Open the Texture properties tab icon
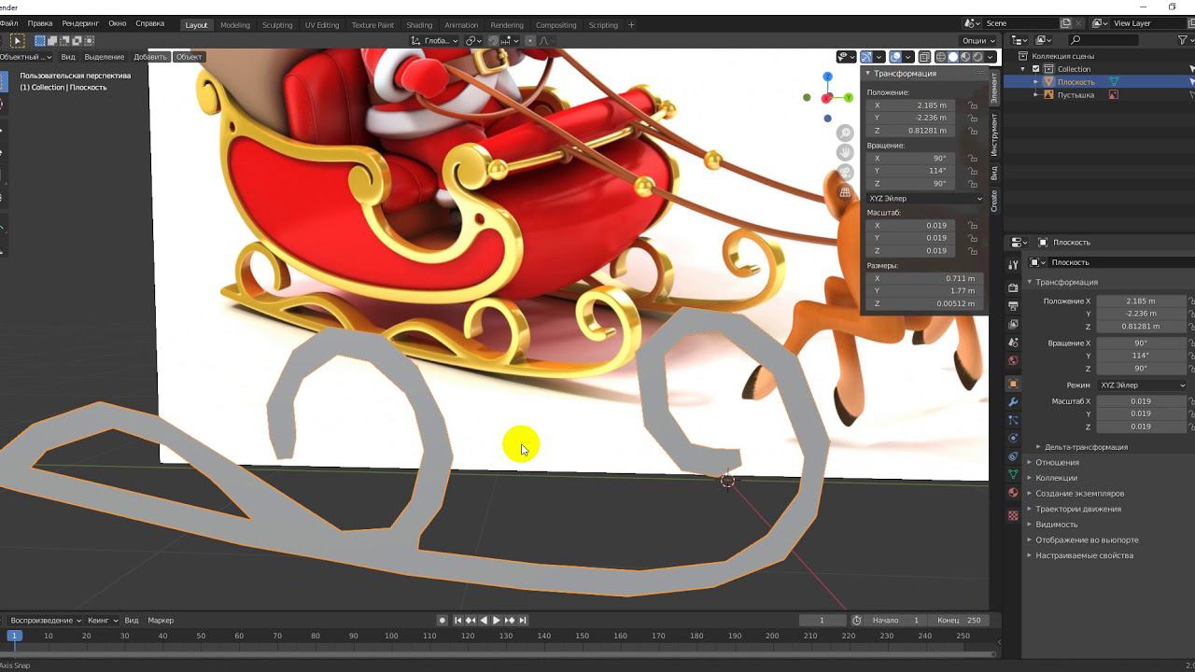This screenshot has width=1195, height=672. coord(1013,515)
